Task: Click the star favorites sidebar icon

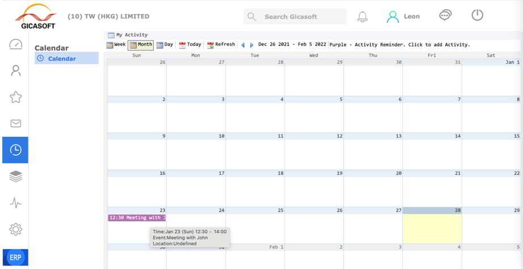Action: point(15,97)
